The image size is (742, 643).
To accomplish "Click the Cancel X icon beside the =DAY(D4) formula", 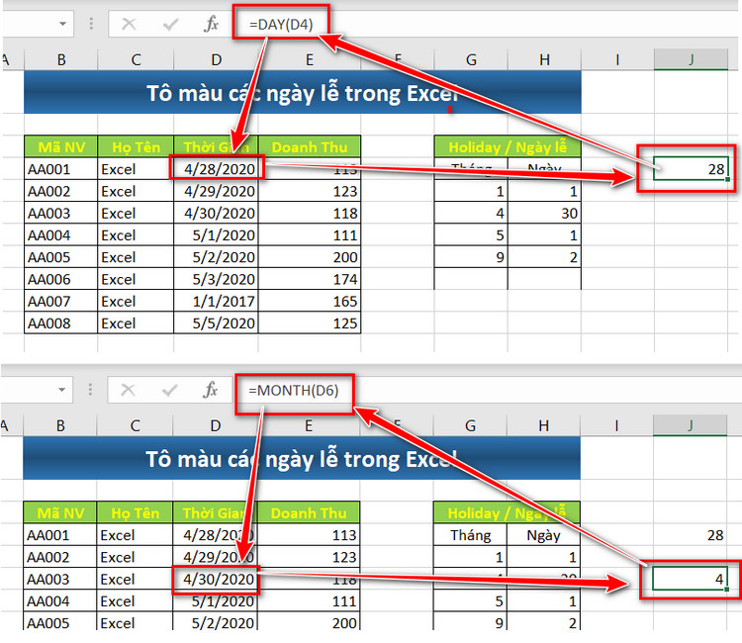I will pyautogui.click(x=129, y=24).
